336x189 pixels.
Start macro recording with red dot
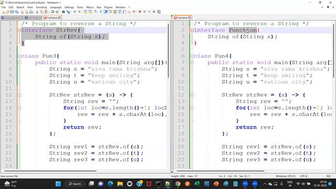tap(140, 12)
